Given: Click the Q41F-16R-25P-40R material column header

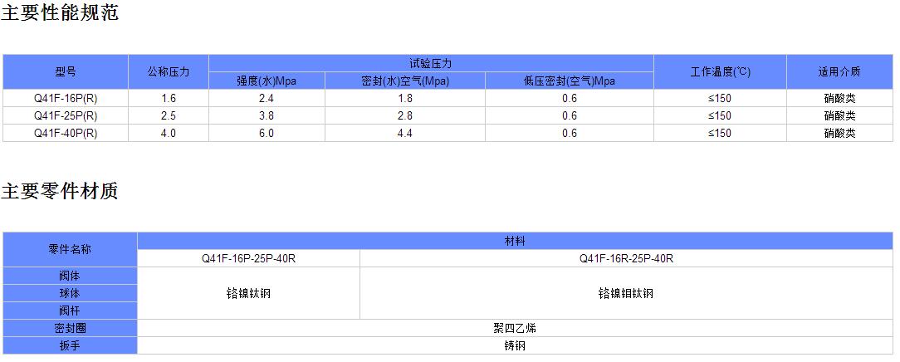Looking at the screenshot, I should (626, 258).
